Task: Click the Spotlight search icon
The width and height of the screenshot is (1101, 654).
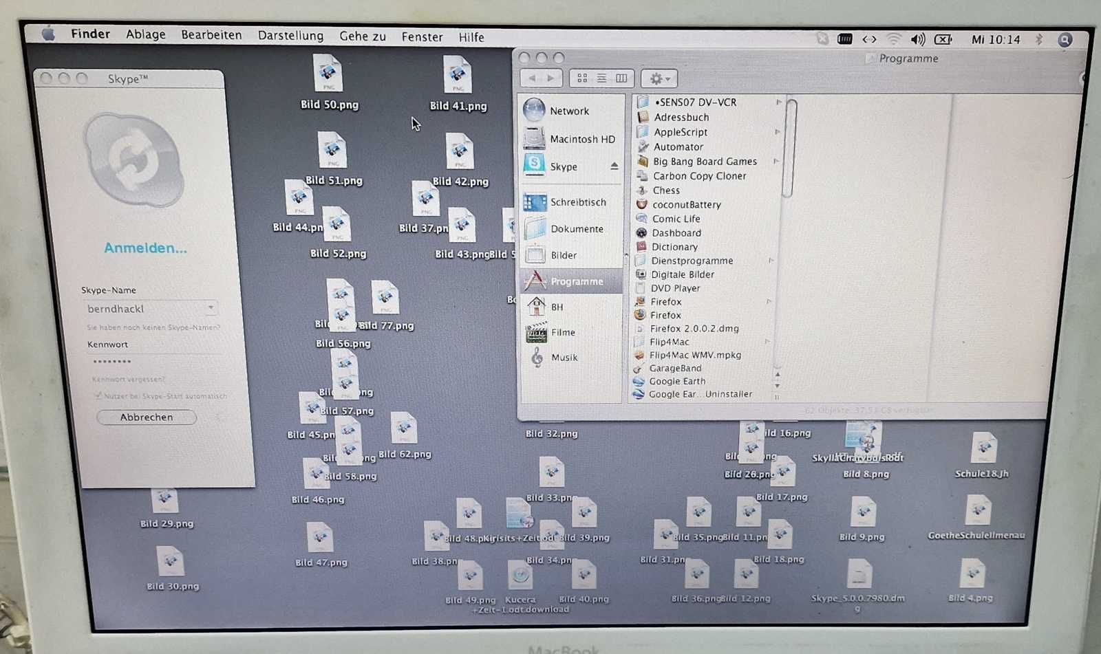Action: [1065, 40]
